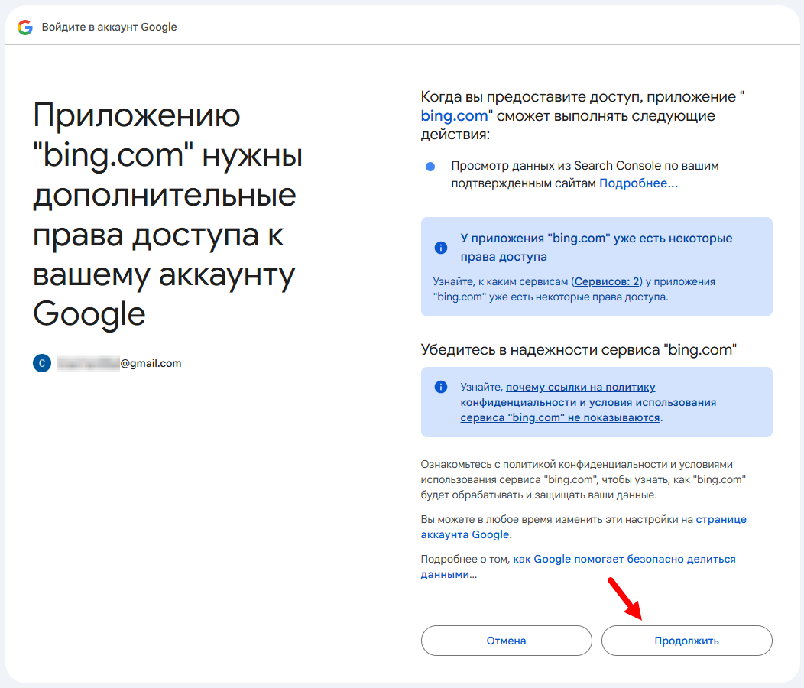Click the Google logo in the header
The width and height of the screenshot is (804, 688).
pyautogui.click(x=25, y=27)
